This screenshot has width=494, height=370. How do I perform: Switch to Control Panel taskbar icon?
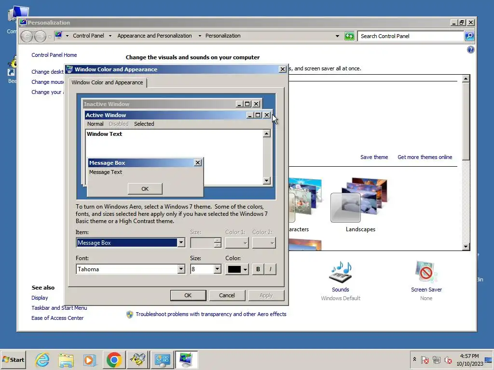[162, 359]
